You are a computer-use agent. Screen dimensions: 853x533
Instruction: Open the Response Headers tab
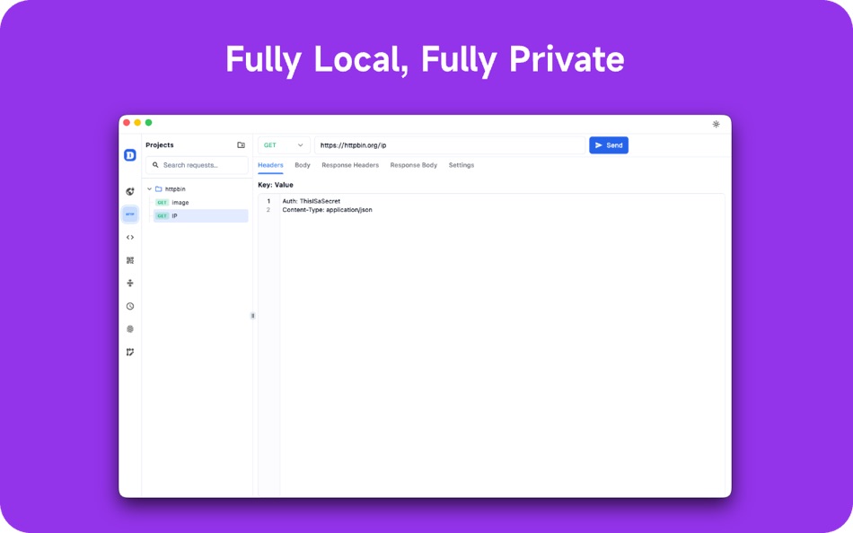coord(350,165)
